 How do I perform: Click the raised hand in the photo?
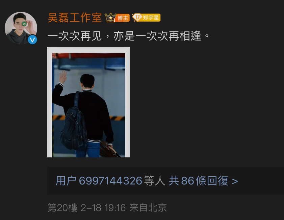point(63,77)
